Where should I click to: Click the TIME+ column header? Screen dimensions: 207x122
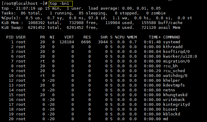tap(154, 37)
